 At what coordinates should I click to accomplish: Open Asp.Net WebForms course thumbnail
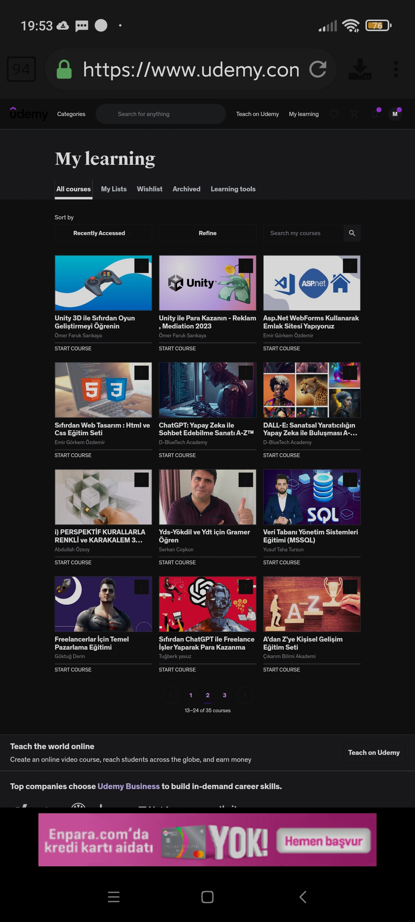click(312, 283)
